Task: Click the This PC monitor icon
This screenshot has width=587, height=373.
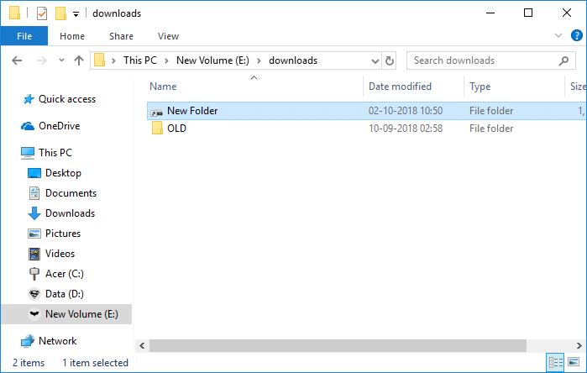Action: (x=28, y=153)
